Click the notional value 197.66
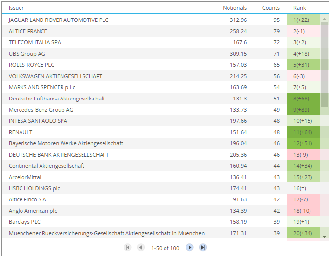The image size is (331, 258). point(238,121)
